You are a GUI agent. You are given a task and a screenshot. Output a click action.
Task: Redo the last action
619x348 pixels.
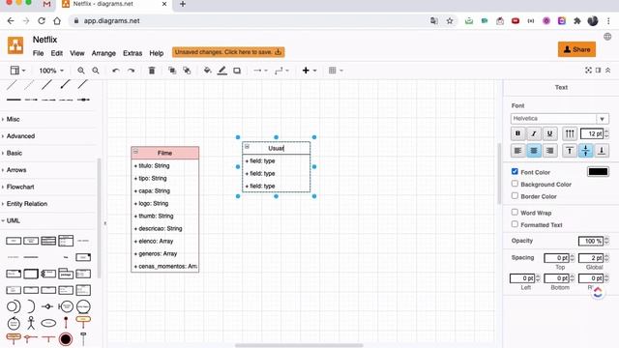point(132,71)
